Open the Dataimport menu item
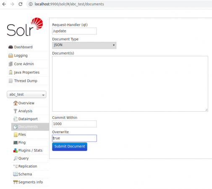The image size is (212, 189). (28, 119)
